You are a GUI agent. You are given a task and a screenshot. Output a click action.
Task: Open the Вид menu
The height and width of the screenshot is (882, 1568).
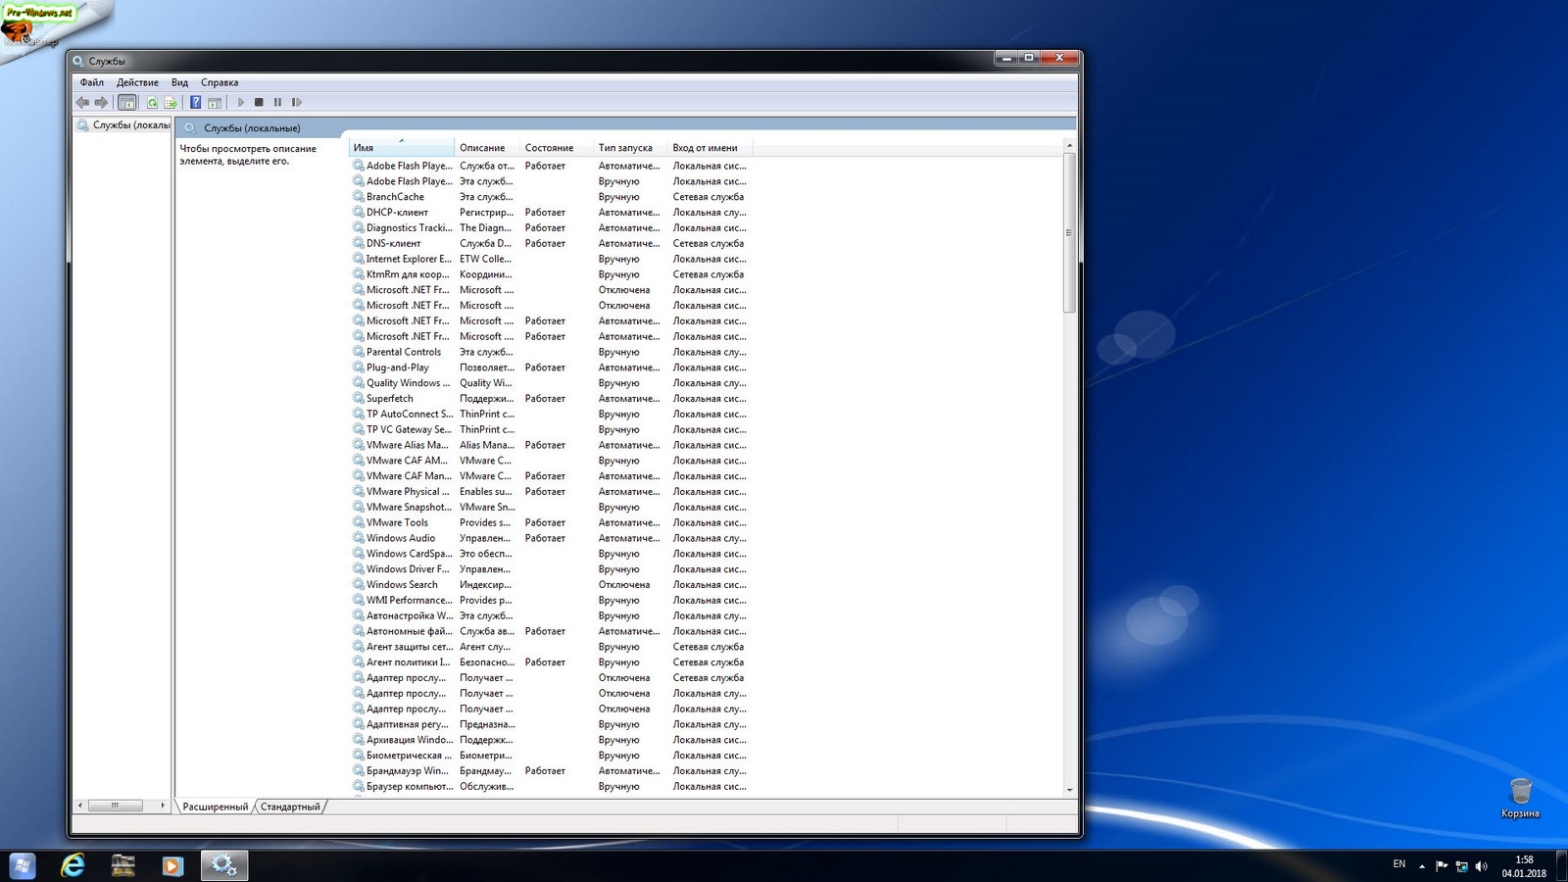(179, 82)
